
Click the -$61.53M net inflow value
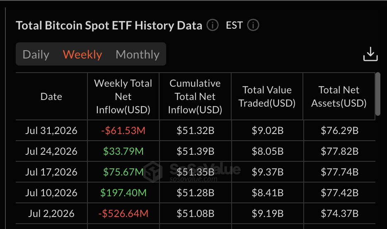tap(123, 130)
